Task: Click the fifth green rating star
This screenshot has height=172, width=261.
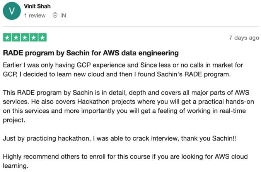Action: 42,38
